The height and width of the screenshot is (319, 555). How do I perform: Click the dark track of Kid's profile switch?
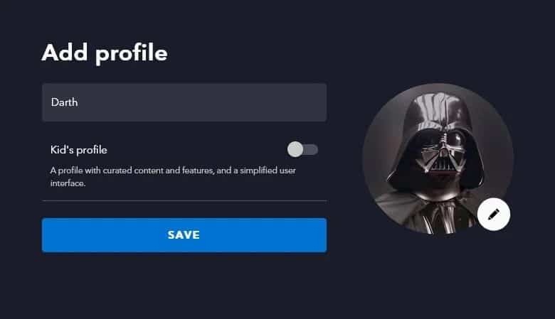coord(312,149)
